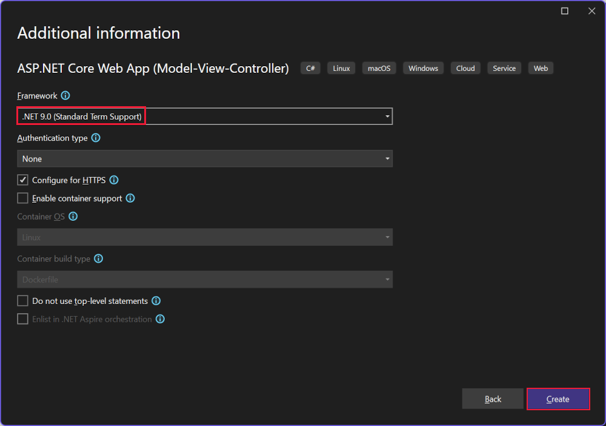Viewport: 606px width, 426px height.
Task: Enable container support
Action: [x=22, y=198]
